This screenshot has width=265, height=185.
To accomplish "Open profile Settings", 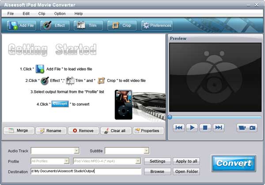I will coord(158,161).
